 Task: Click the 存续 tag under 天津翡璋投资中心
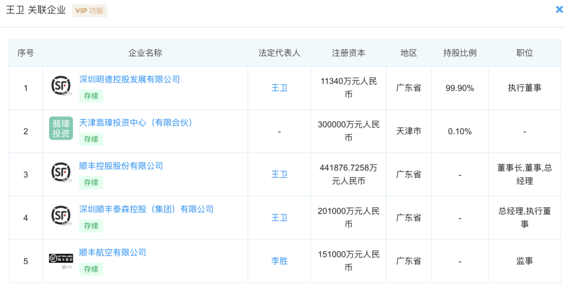coord(91,139)
